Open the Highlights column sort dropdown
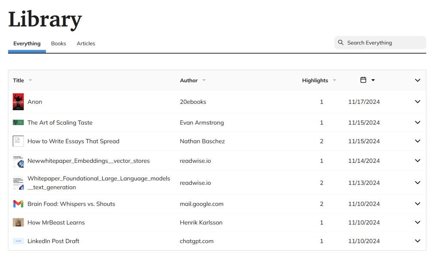This screenshot has height=260, width=439. [334, 81]
